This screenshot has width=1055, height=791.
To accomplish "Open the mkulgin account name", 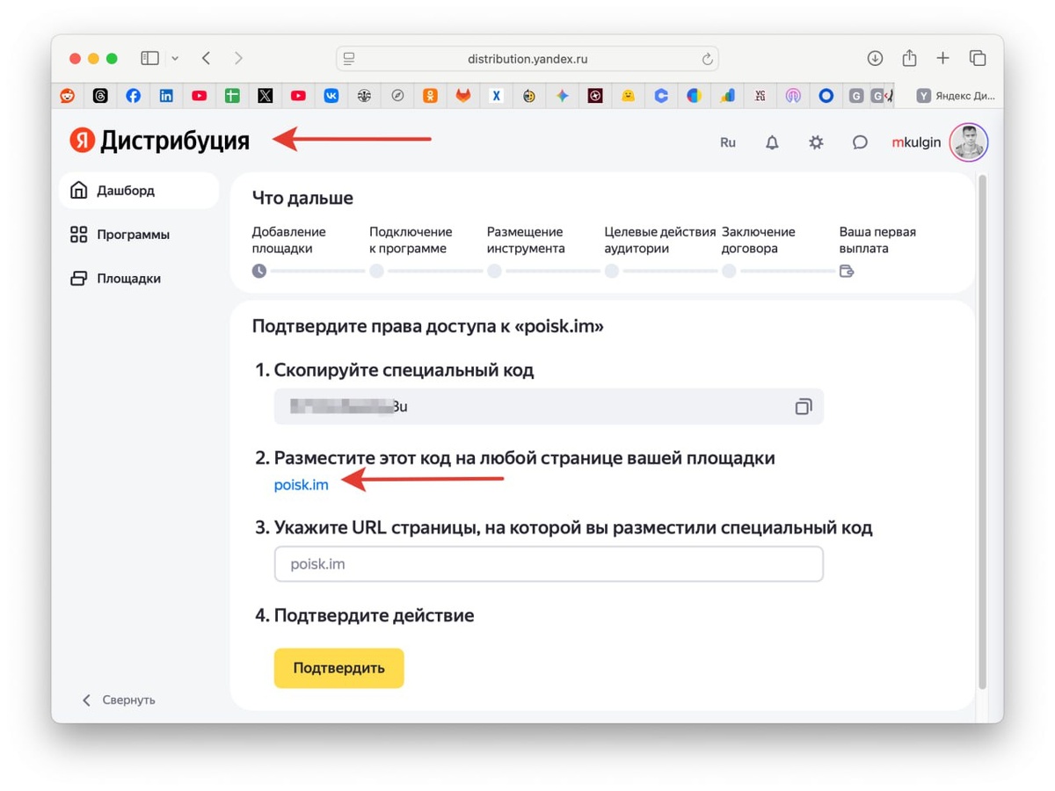I will tap(916, 142).
